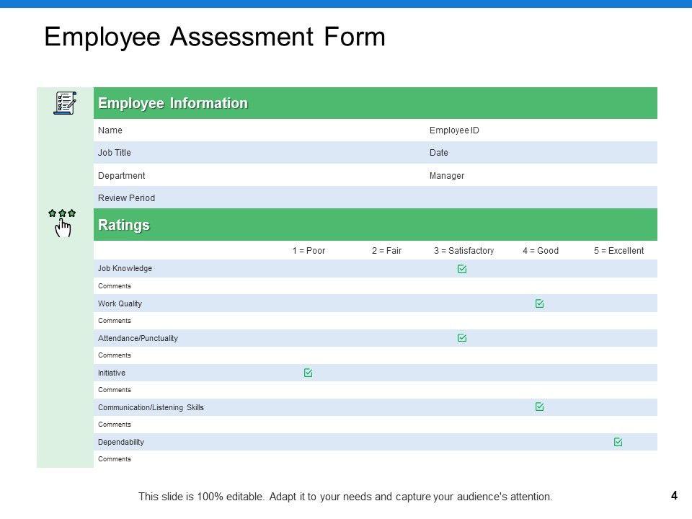Select the Employee Assessment Form title

pyautogui.click(x=215, y=37)
